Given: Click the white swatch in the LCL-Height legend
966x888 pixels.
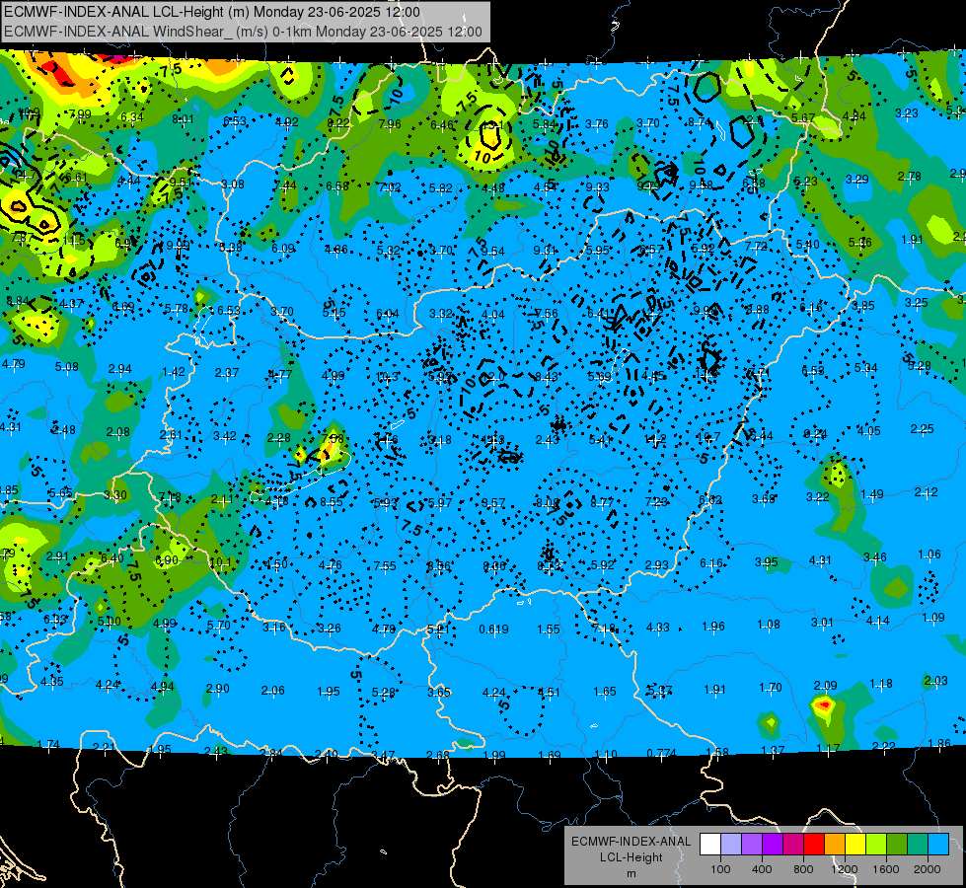Looking at the screenshot, I should tap(709, 844).
